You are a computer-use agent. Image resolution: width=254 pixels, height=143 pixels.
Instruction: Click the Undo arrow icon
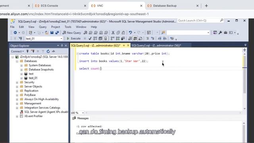[131, 33]
